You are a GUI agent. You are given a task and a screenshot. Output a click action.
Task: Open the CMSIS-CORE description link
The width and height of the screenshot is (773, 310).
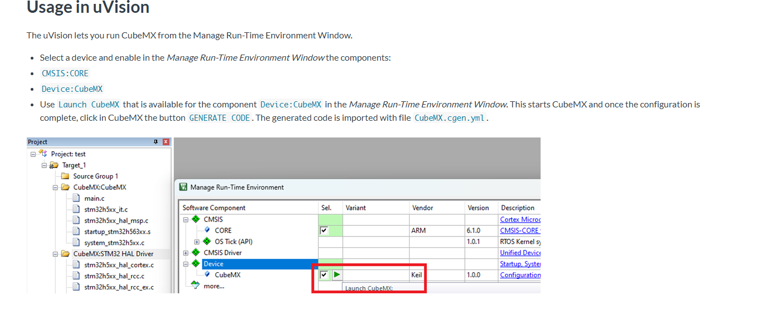[520, 230]
